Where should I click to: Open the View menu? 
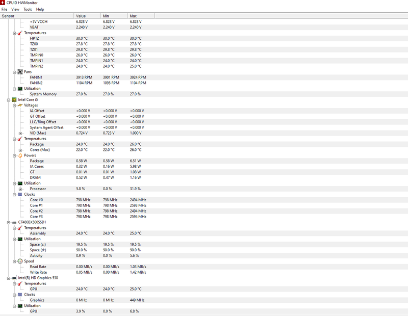coord(15,9)
